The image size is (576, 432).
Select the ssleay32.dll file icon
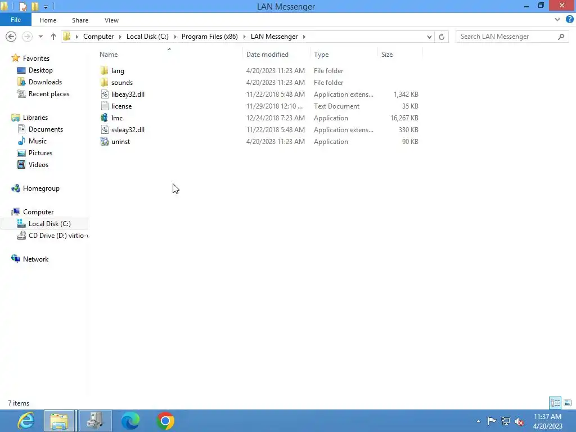[105, 130]
